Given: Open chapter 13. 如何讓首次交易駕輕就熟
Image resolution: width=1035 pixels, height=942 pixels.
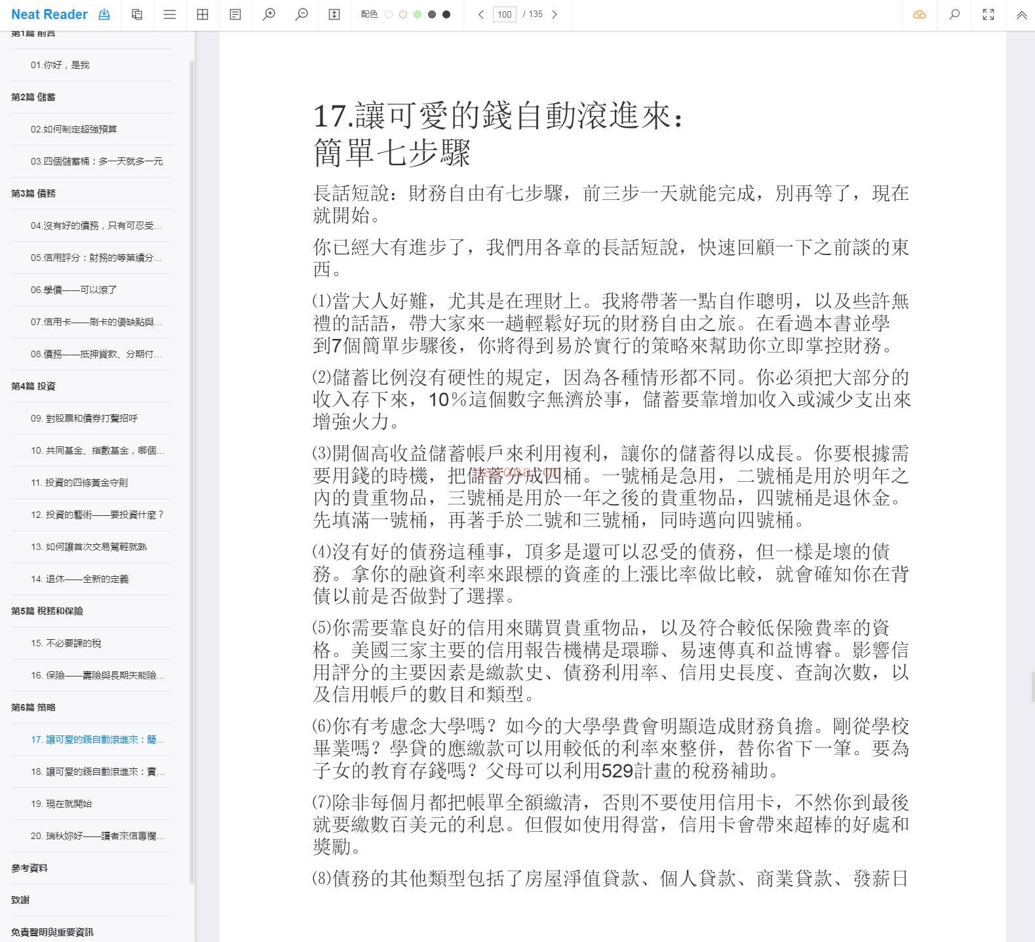Looking at the screenshot, I should pos(90,547).
